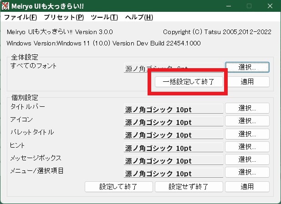Click the パレットタイトル font field
The width and height of the screenshot is (281, 204).
(x=174, y=134)
